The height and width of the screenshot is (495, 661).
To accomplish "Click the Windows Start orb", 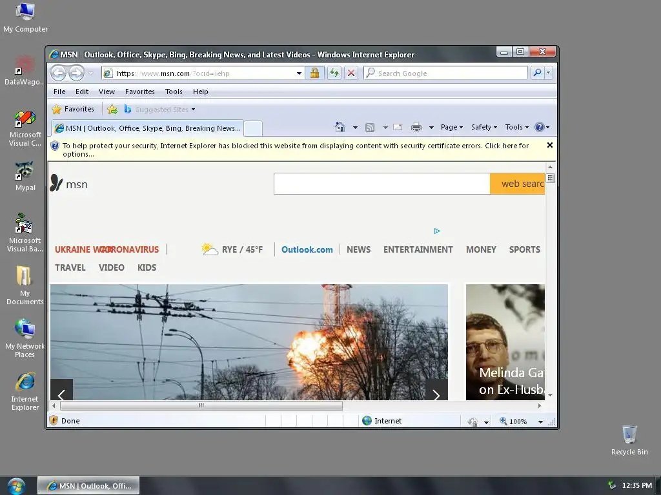I will (16, 486).
